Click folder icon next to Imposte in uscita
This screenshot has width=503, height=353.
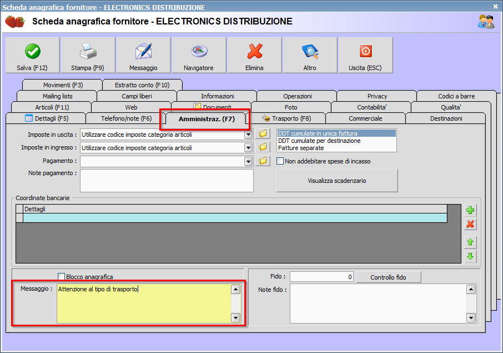coord(263,134)
